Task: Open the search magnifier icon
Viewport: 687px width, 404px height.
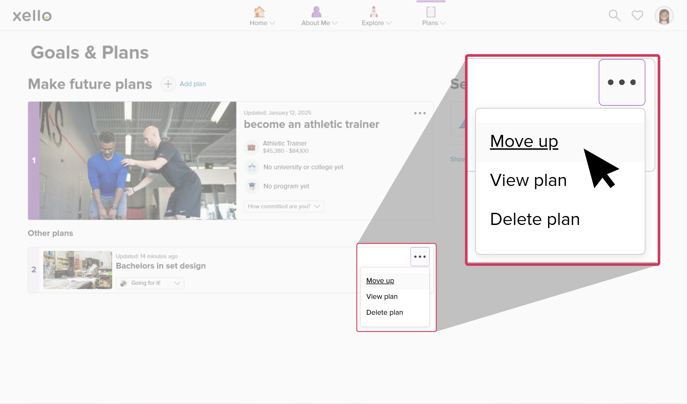Action: click(614, 16)
